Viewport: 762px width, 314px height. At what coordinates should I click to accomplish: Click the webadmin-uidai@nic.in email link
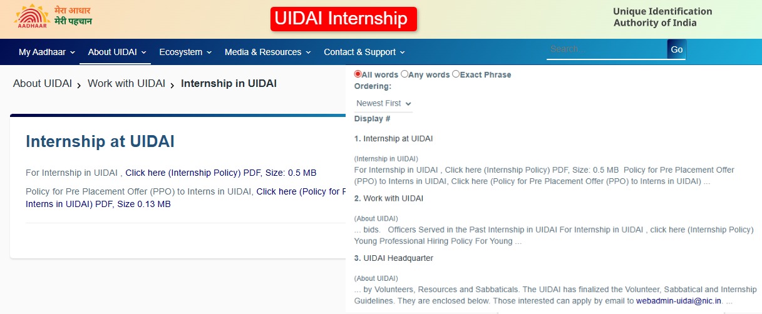[x=679, y=301]
